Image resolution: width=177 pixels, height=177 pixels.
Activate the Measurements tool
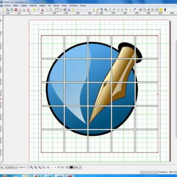[126, 10]
